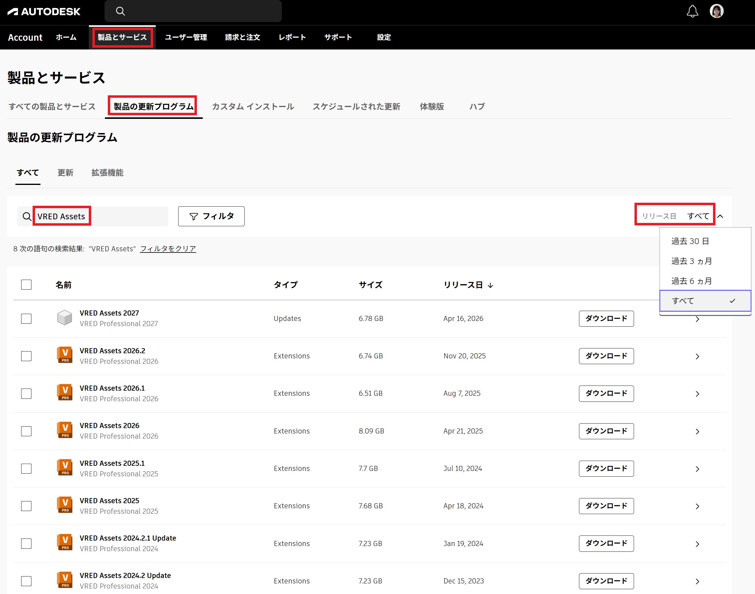Viewport: 755px width, 594px height.
Task: Toggle the select-all checkbox in the header
Action: tap(27, 284)
